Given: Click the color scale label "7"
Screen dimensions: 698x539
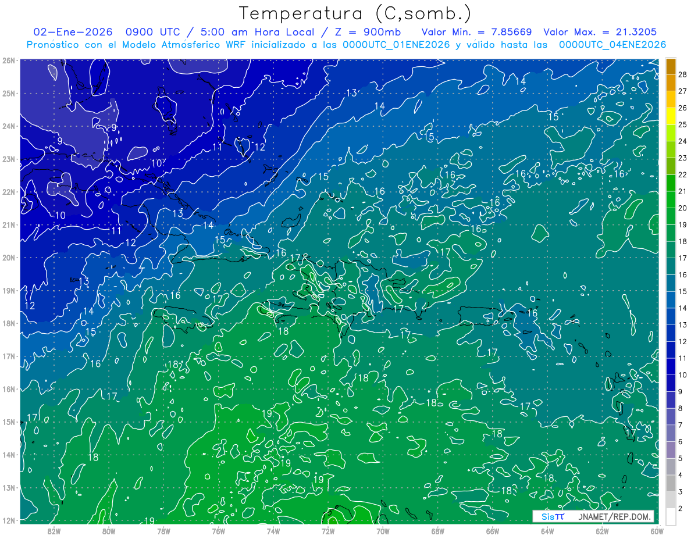Looking at the screenshot, I should click(x=681, y=425).
